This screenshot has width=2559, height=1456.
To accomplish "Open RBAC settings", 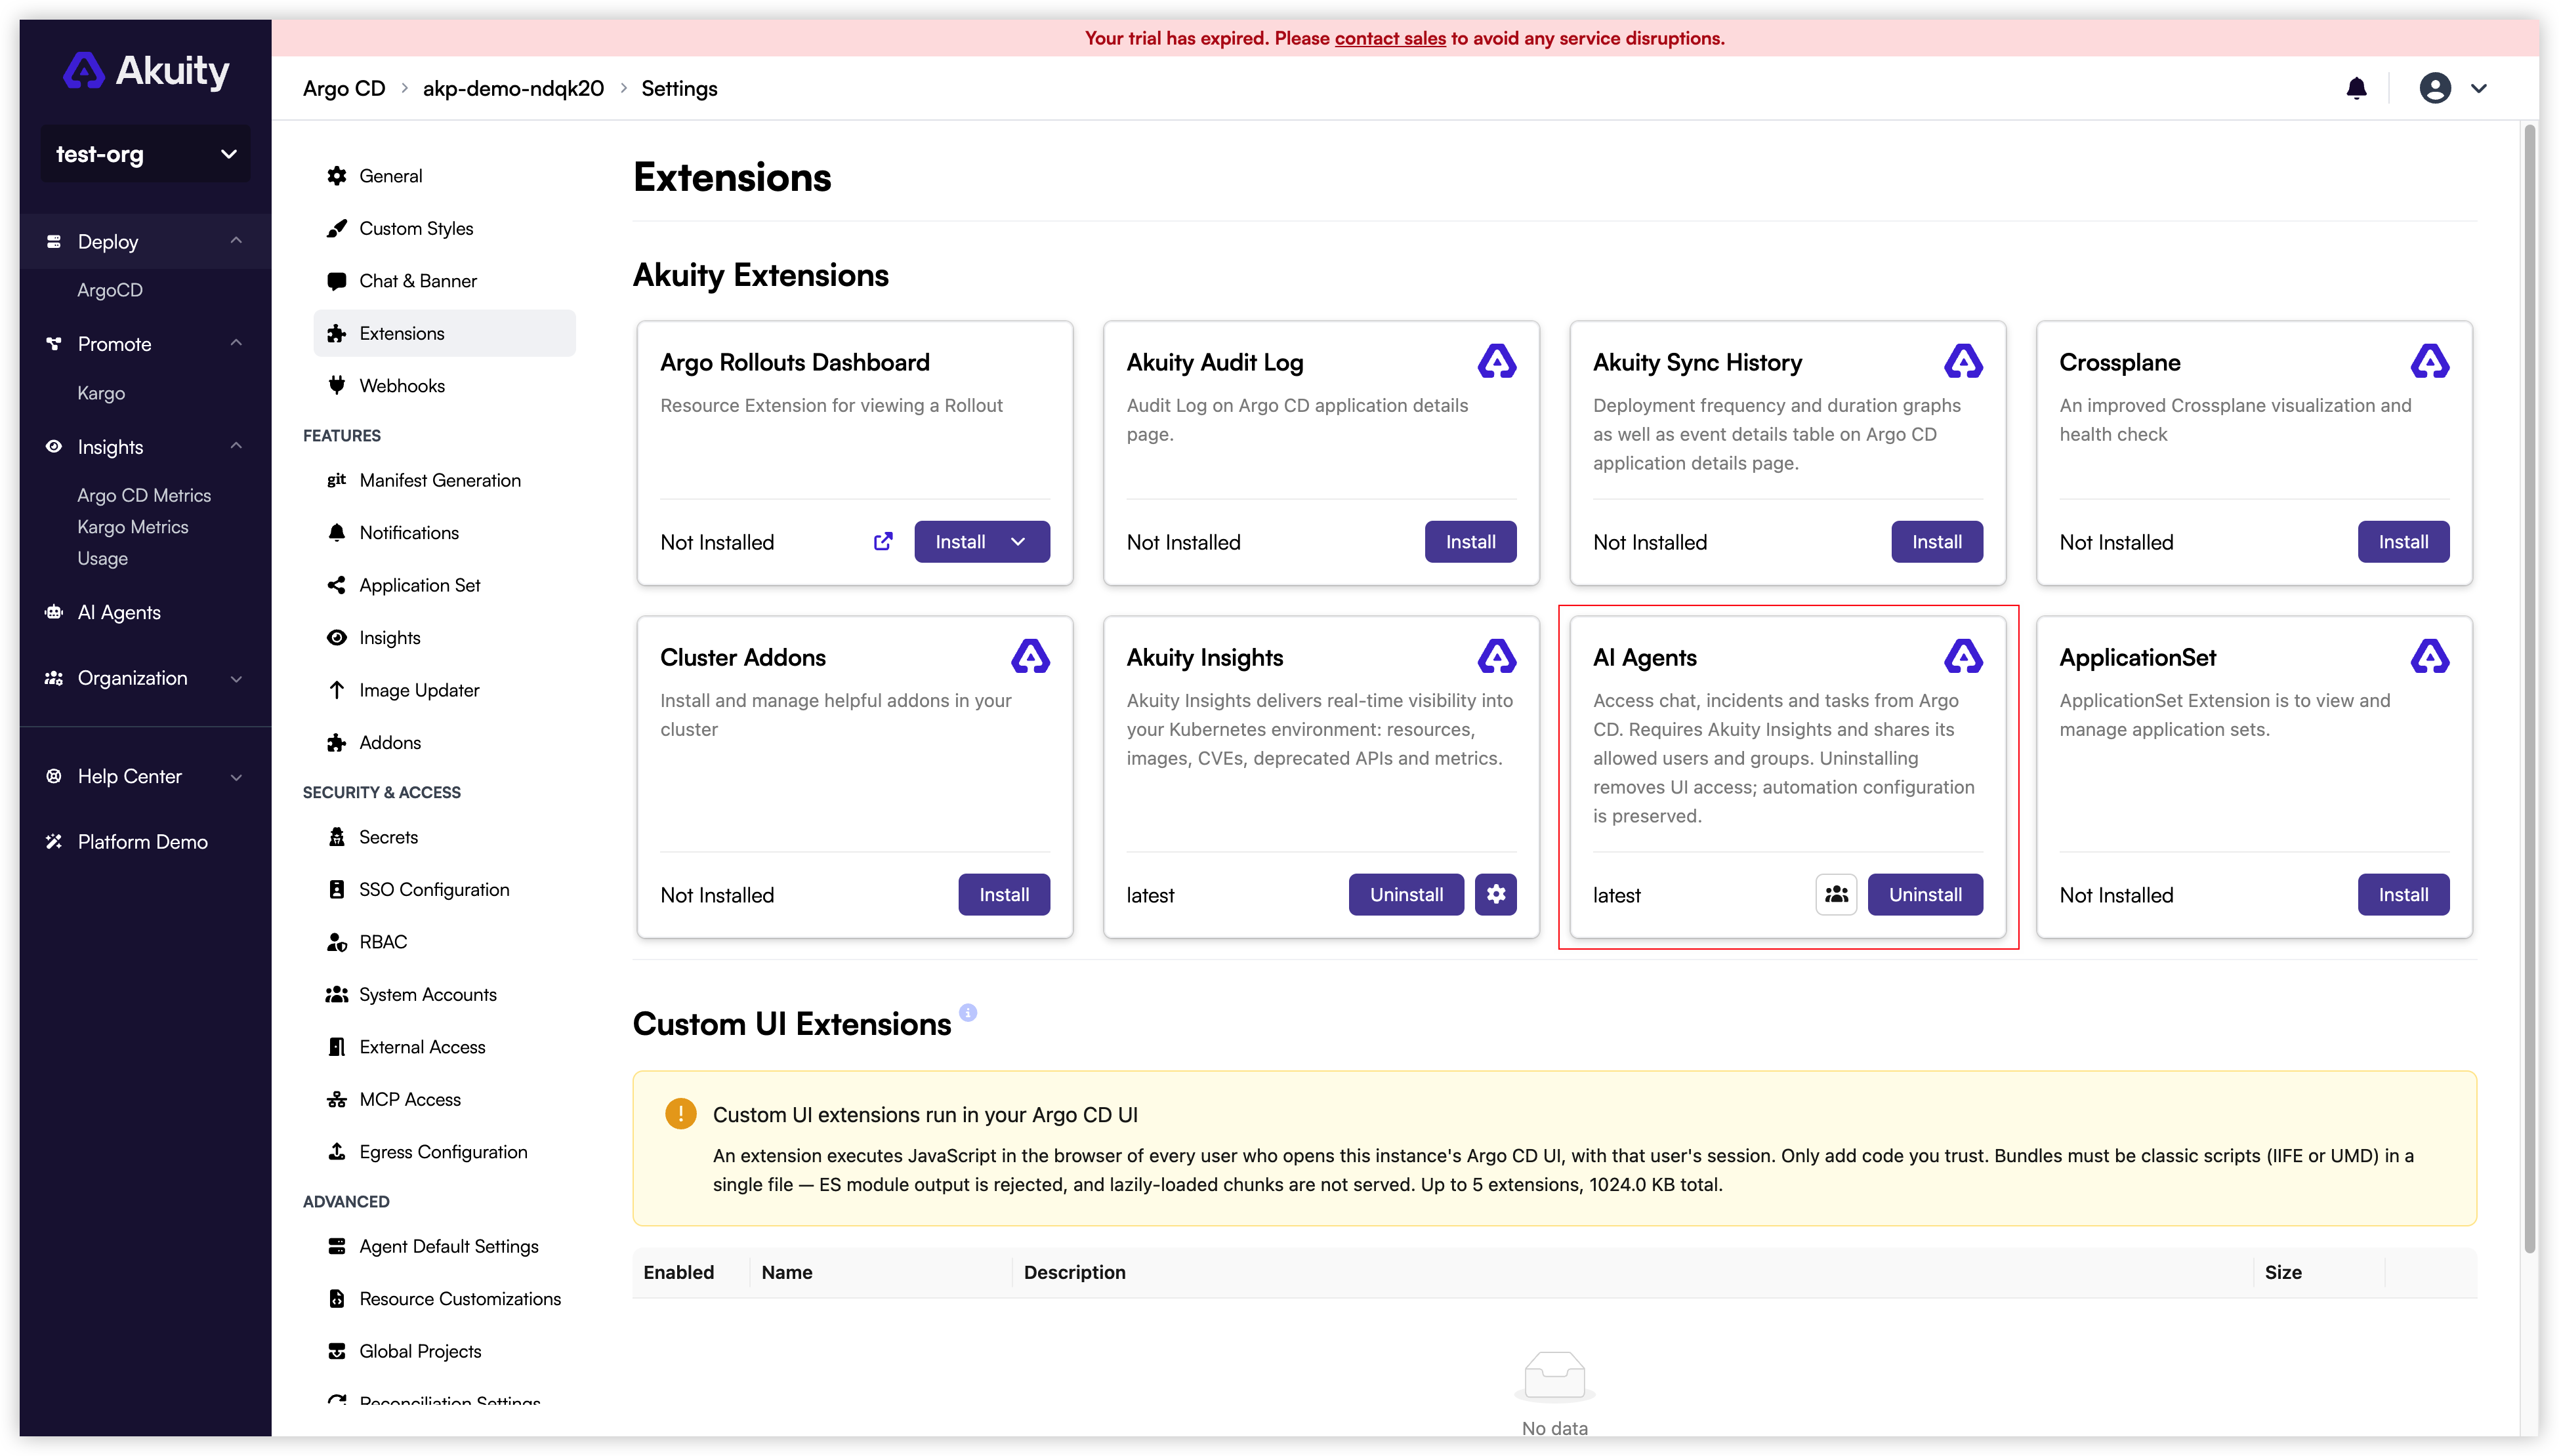I will (444, 942).
